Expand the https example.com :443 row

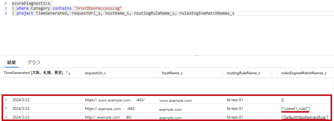(6, 108)
